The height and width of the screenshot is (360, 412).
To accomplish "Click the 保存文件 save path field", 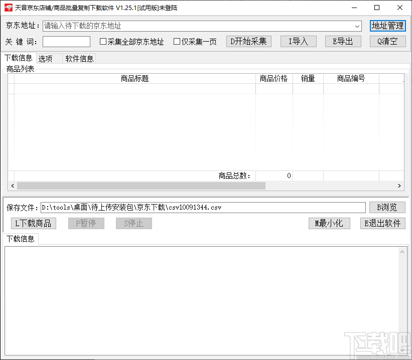I will coord(201,207).
